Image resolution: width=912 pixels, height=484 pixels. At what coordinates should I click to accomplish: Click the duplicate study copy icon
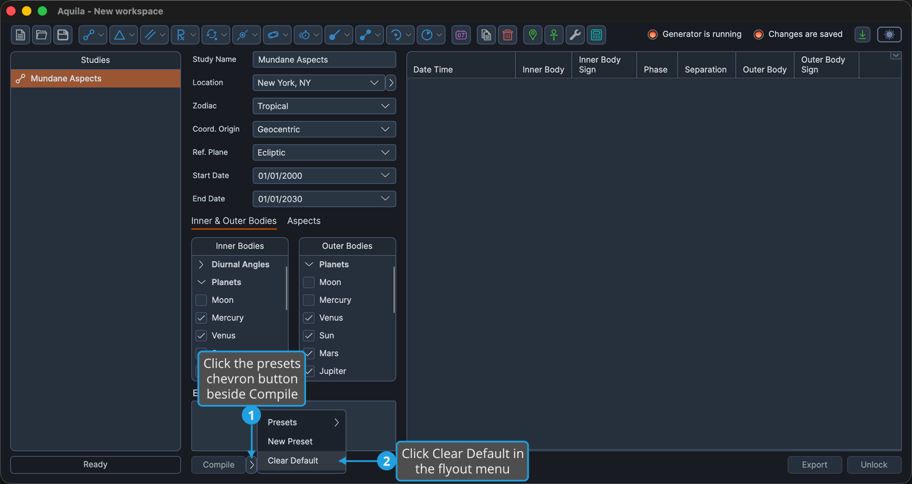pyautogui.click(x=486, y=35)
